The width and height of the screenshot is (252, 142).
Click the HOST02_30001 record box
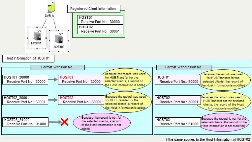click(x=25, y=100)
